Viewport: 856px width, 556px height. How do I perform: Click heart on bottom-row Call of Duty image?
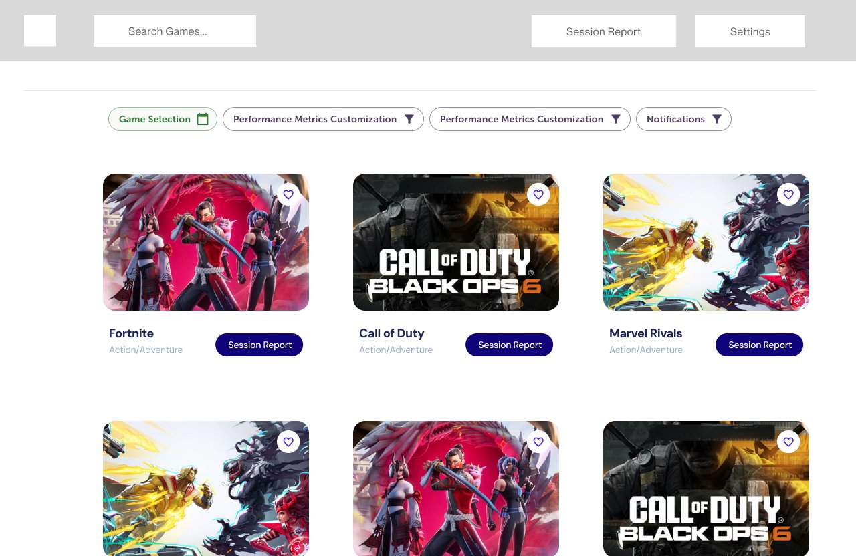pos(788,442)
